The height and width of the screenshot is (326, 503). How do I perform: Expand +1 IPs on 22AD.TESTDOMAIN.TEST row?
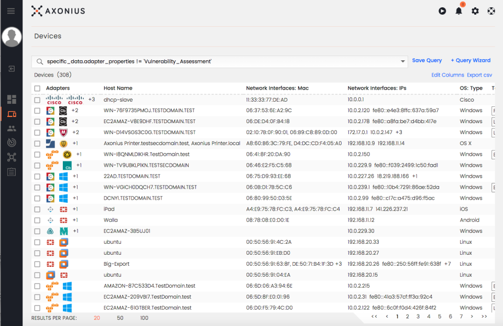click(415, 176)
